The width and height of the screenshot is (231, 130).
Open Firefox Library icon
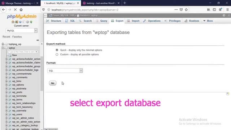[x=209, y=10]
